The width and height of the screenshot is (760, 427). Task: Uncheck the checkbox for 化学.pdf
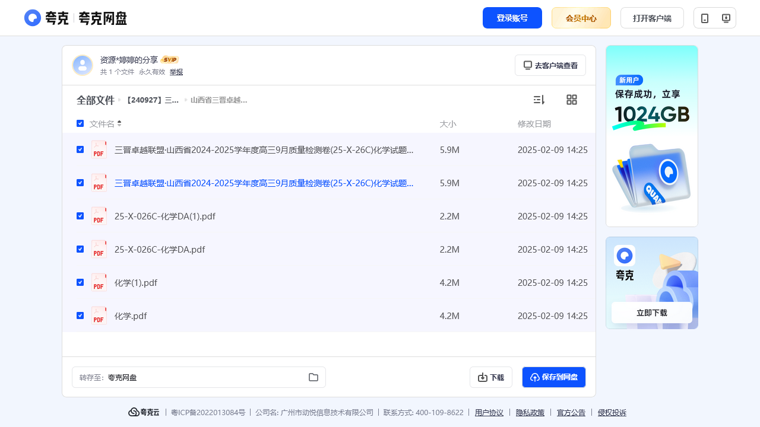(80, 316)
